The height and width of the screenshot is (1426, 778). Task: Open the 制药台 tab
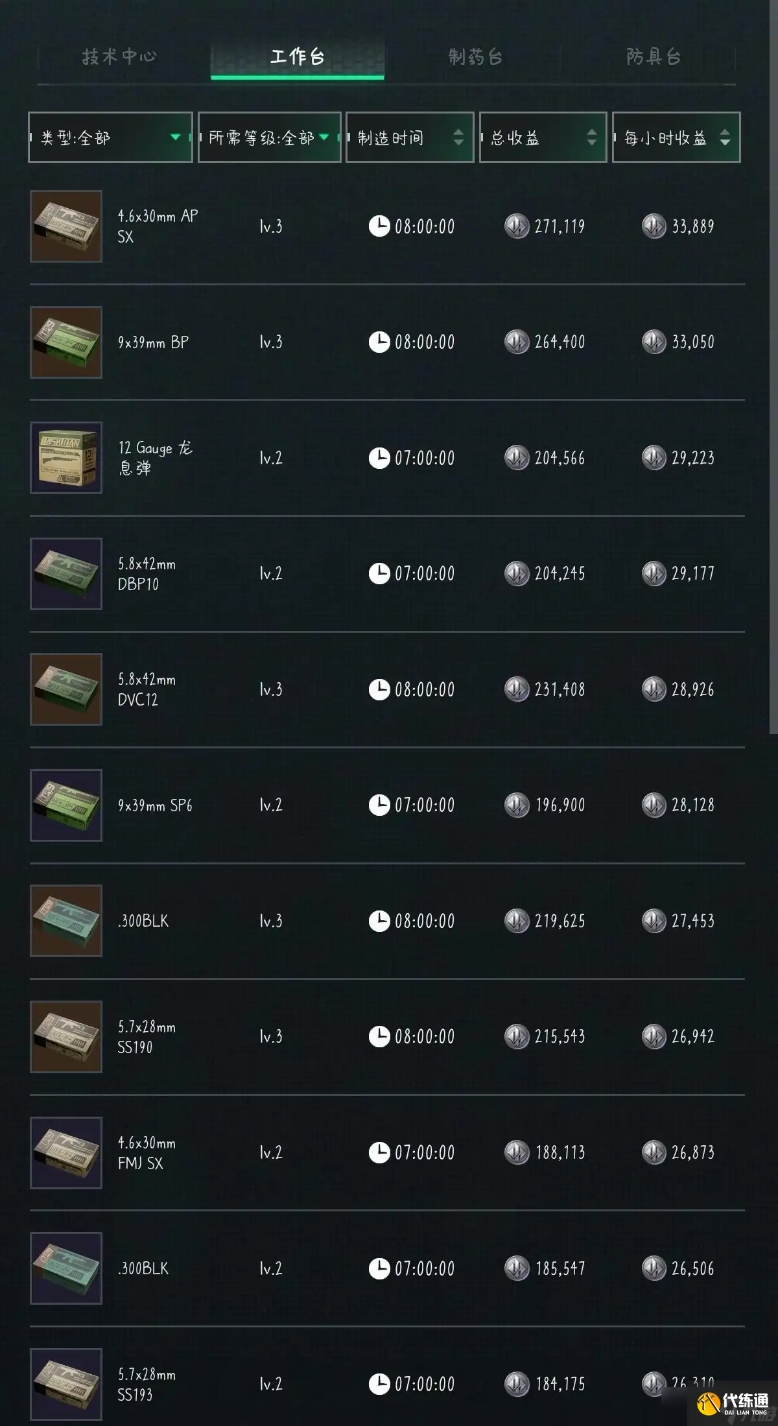[x=475, y=57]
